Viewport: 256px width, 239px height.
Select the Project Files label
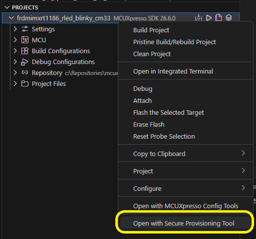pos(49,84)
